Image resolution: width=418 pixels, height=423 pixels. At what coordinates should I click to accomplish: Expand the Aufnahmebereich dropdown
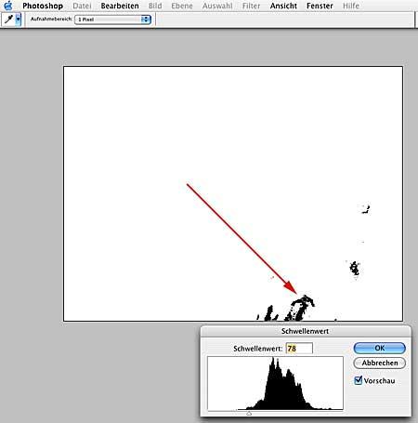click(x=112, y=20)
